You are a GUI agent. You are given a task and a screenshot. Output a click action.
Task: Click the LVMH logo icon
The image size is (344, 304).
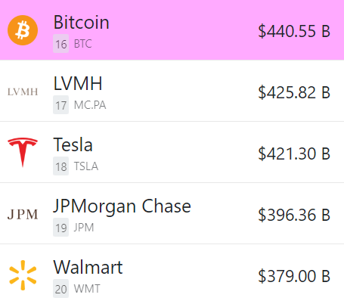point(23,92)
